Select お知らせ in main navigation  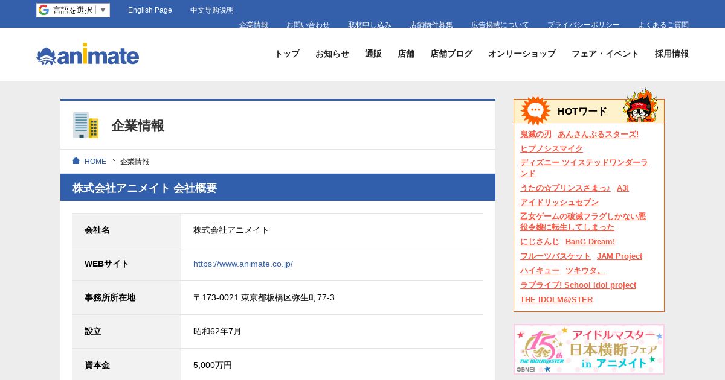point(332,54)
